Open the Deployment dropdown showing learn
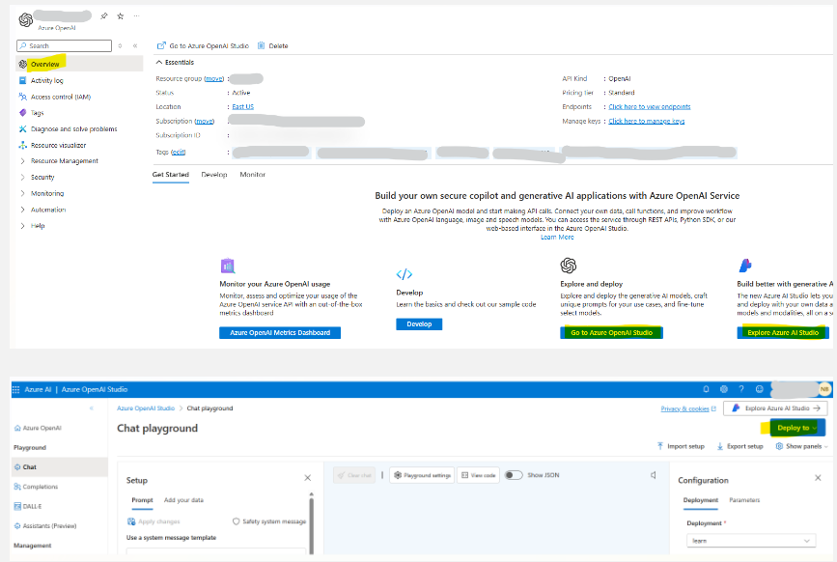 pyautogui.click(x=751, y=540)
